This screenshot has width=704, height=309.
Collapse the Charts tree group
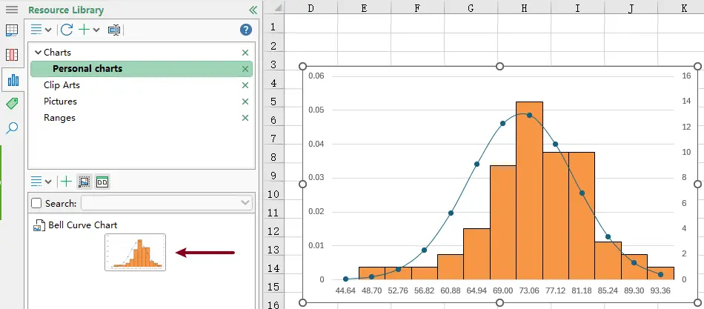click(38, 53)
